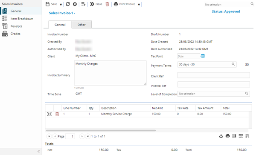
Task: Go to the next page of lines
Action: coord(82,136)
